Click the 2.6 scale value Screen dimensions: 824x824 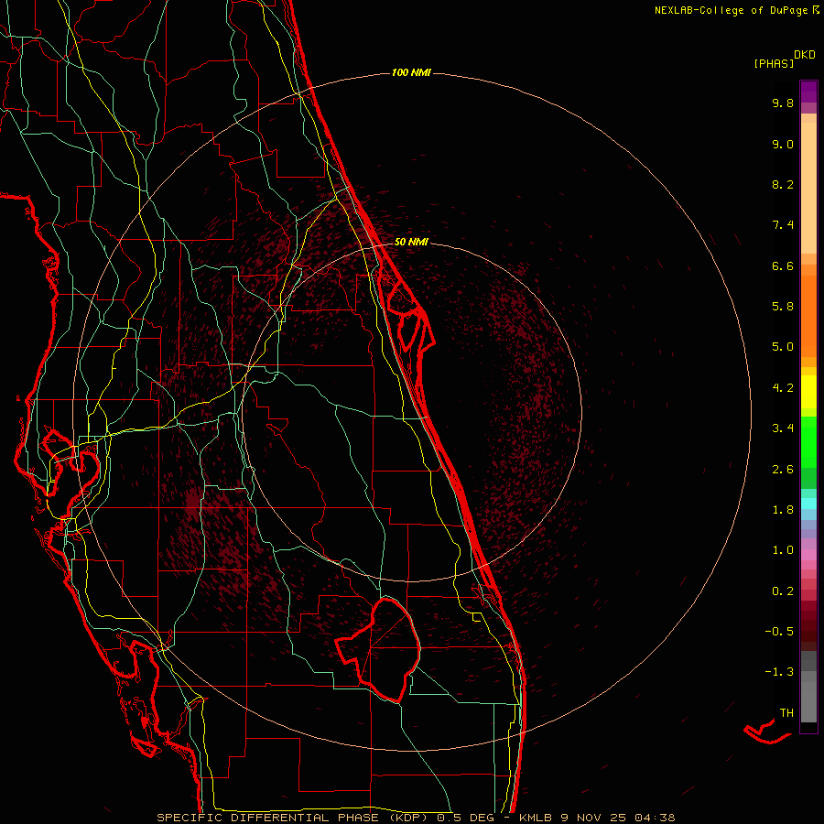pos(783,470)
